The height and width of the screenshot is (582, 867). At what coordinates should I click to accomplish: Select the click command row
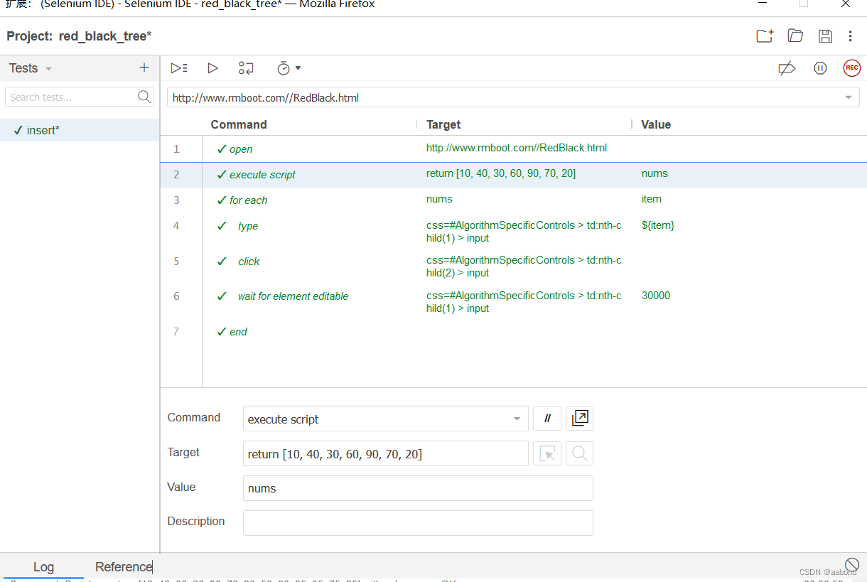coord(513,266)
